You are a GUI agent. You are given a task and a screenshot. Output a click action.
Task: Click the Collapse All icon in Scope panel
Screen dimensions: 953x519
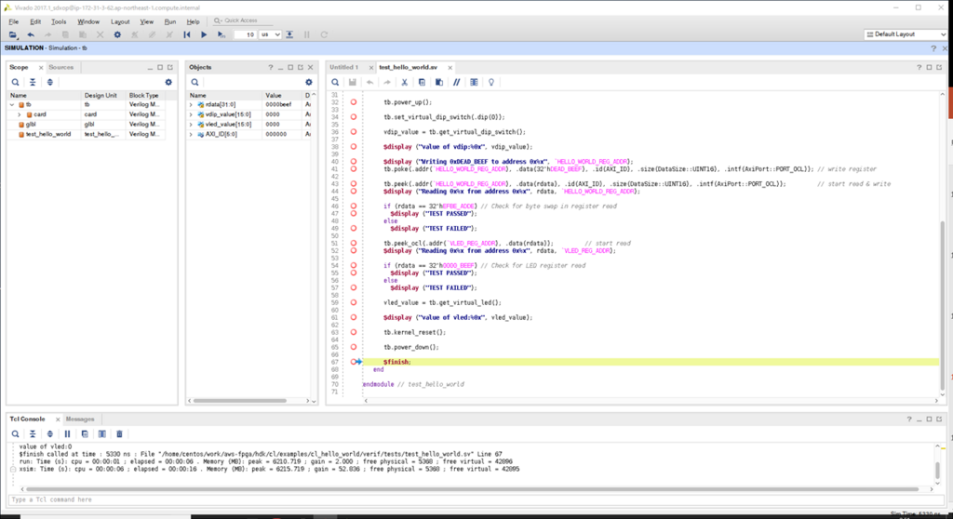[33, 82]
